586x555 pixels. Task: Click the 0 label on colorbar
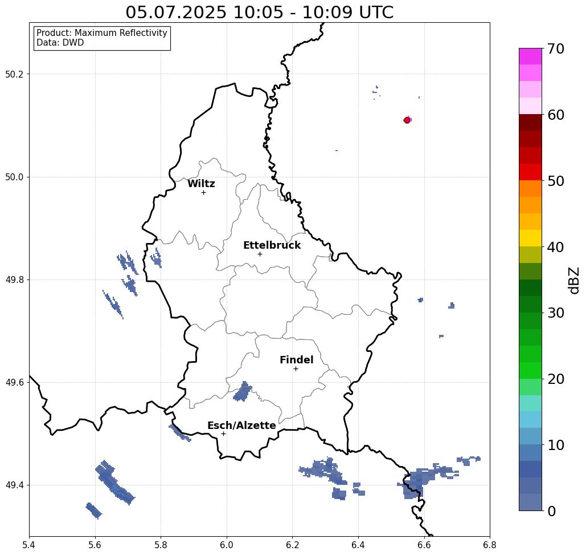coord(552,511)
